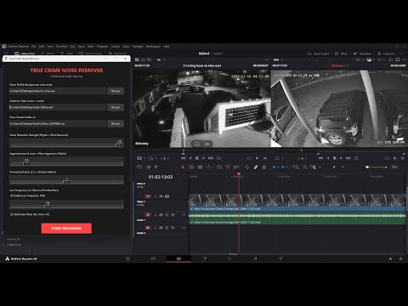Toggle Stationary Noise checkbox

point(12,214)
